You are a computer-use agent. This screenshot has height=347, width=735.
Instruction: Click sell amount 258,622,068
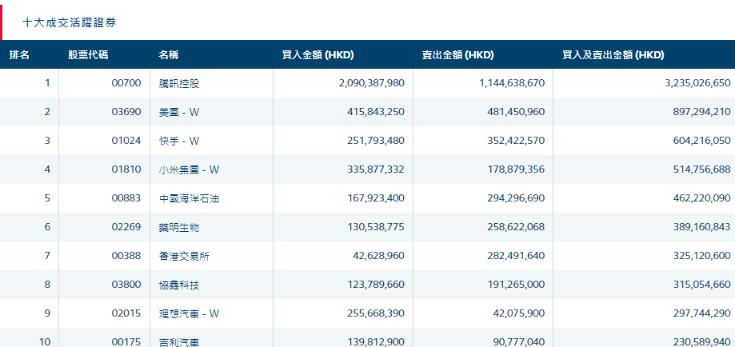point(516,227)
